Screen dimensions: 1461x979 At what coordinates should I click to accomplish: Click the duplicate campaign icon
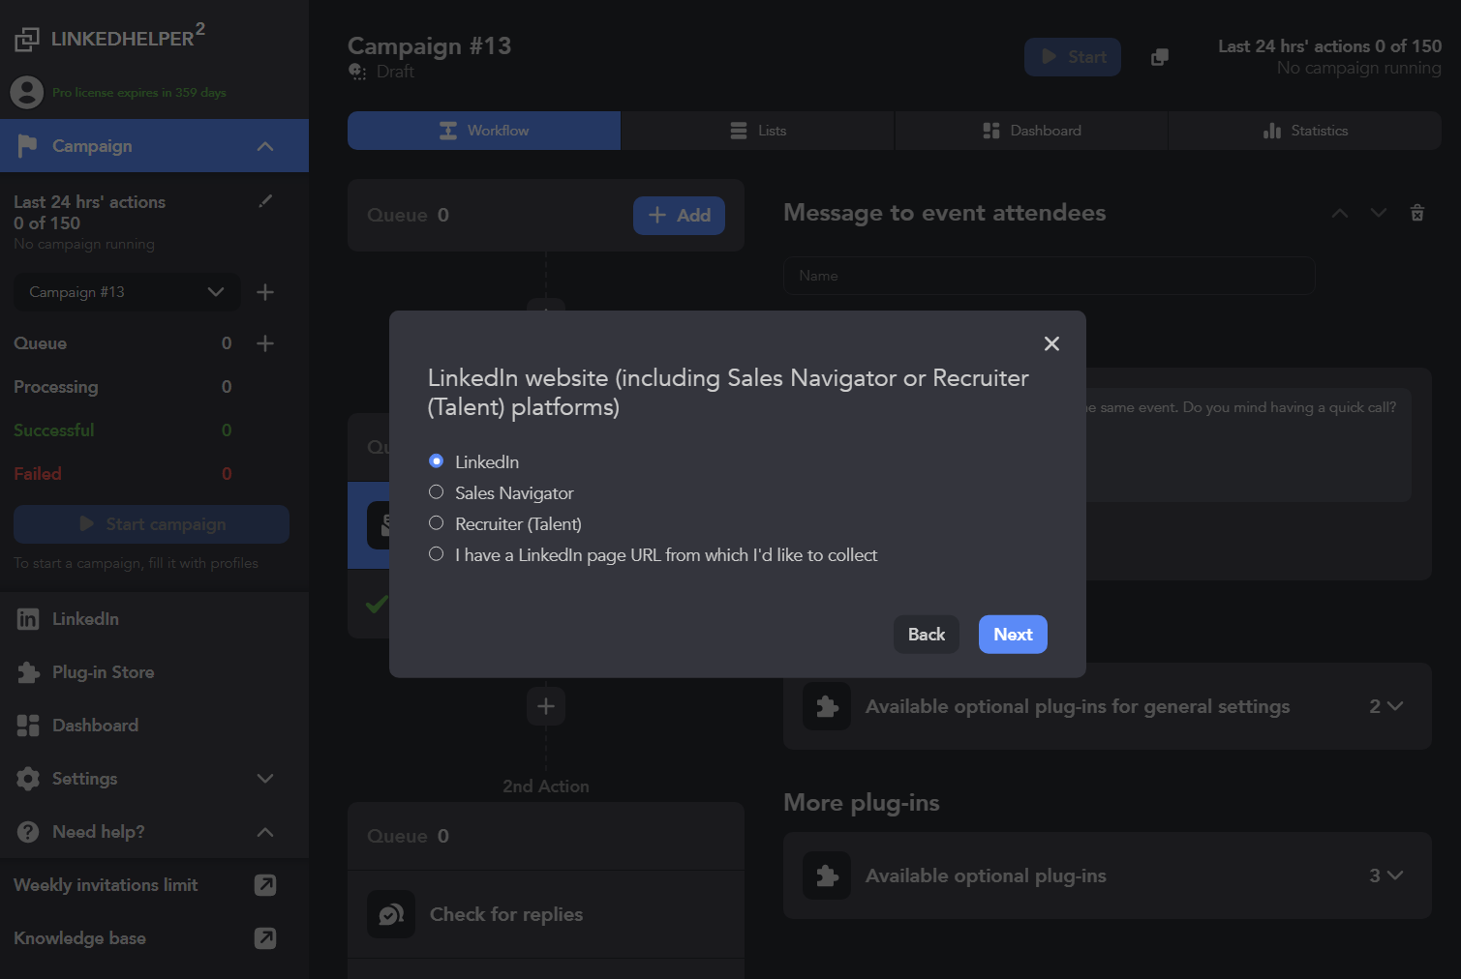1159,57
